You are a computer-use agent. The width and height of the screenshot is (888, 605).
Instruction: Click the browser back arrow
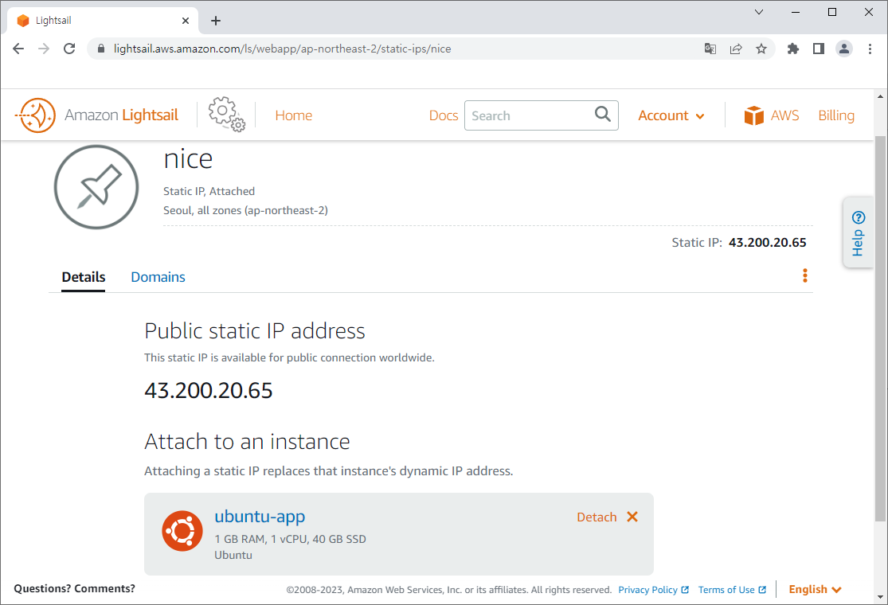[18, 49]
